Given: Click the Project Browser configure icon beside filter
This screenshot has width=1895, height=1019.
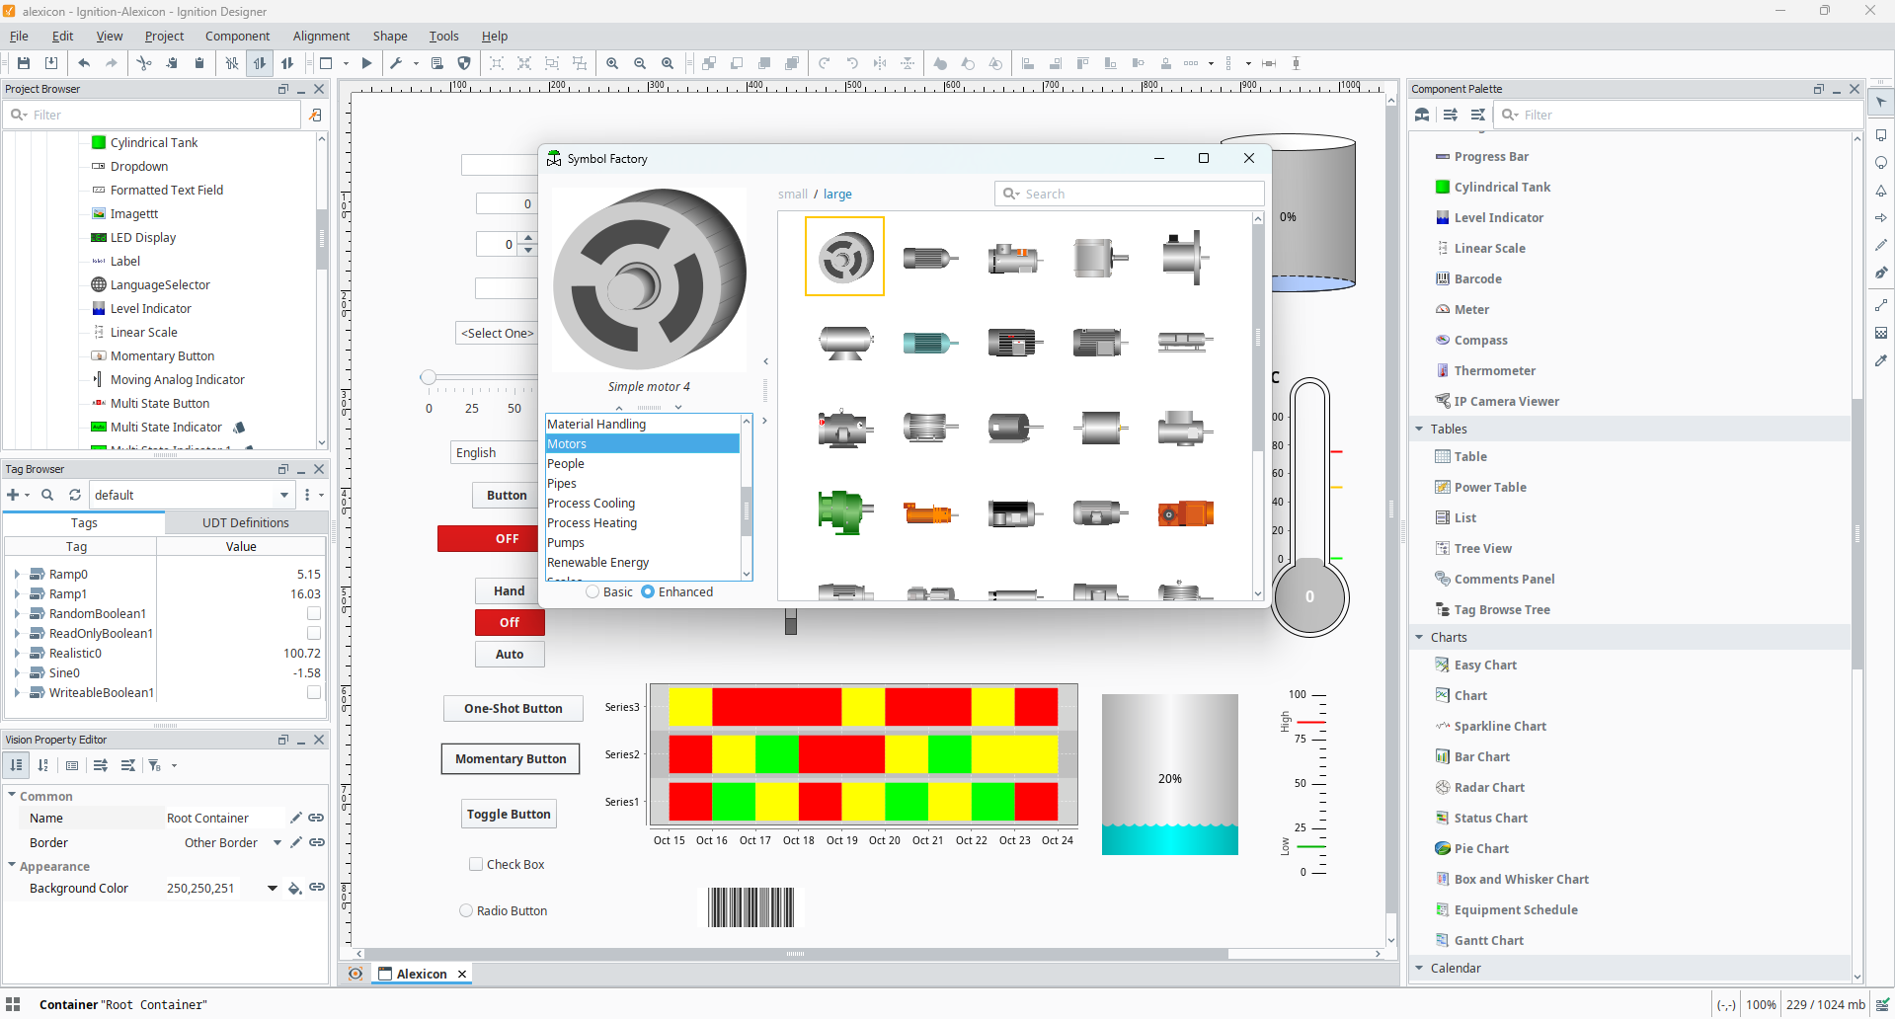Looking at the screenshot, I should (x=315, y=115).
